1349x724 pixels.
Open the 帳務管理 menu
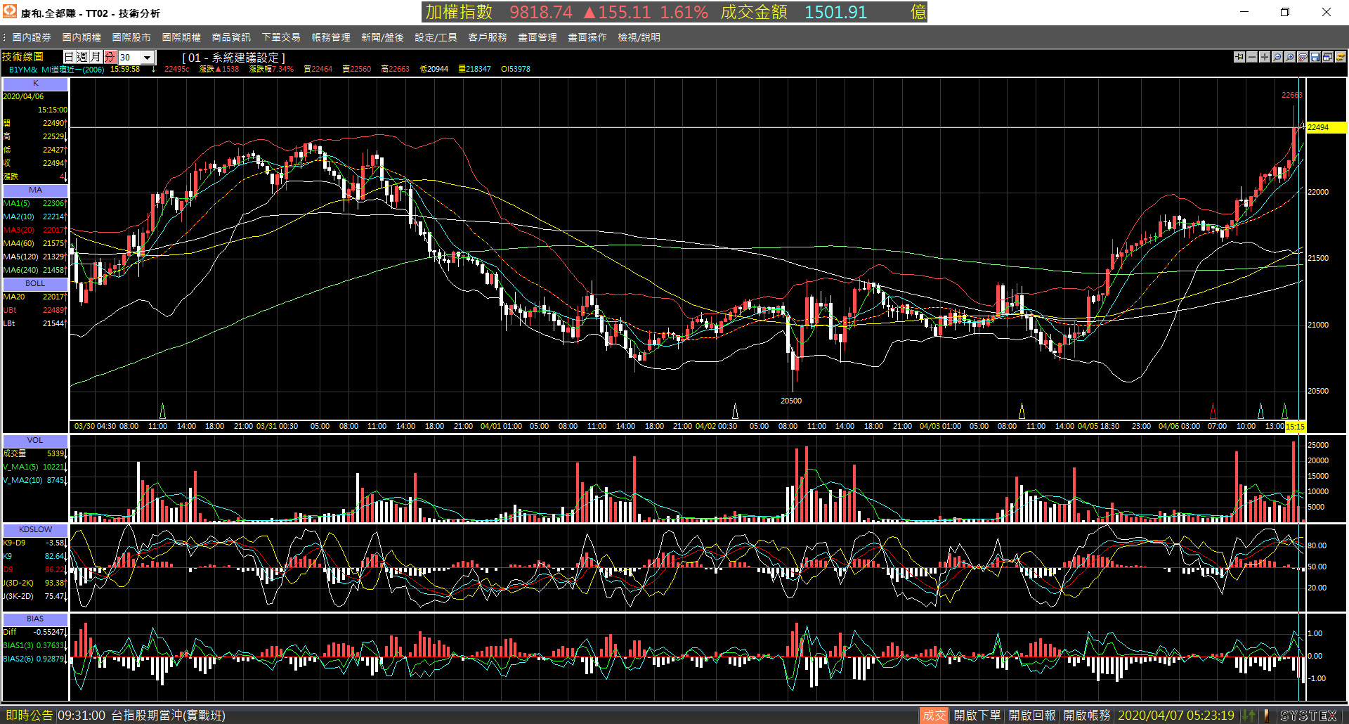[331, 37]
